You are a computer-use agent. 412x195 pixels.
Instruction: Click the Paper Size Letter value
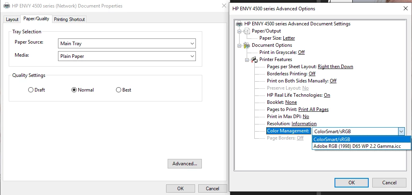pyautogui.click(x=289, y=38)
